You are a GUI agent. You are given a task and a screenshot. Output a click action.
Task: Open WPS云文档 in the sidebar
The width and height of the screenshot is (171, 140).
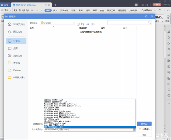click(x=16, y=24)
